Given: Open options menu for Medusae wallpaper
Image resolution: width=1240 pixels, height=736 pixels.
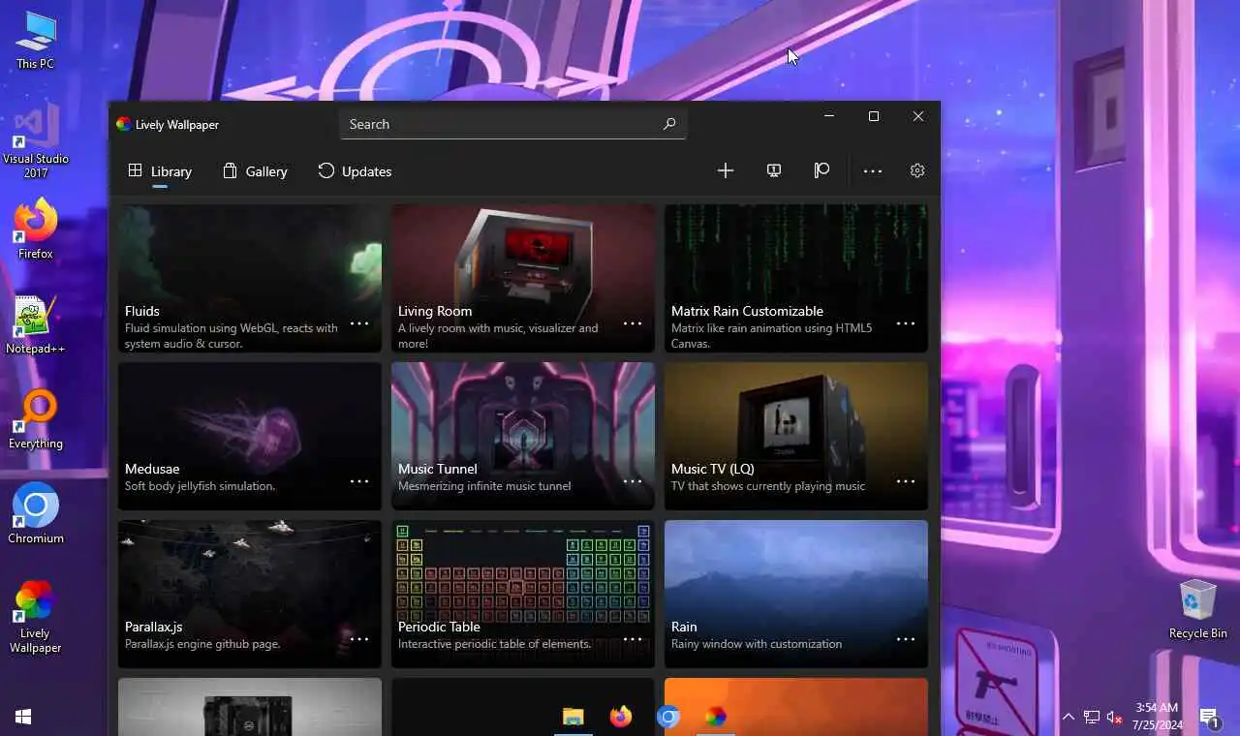Looking at the screenshot, I should point(359,481).
